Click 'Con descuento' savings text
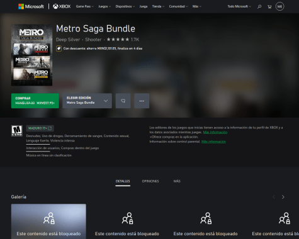Screen dimensions: 299x239 tap(103, 48)
